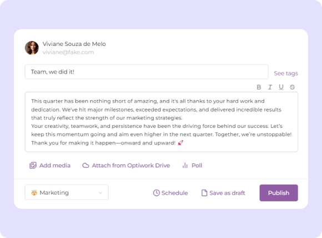
Task: Click the Attach from Optiwork Drive text
Action: 131,165
